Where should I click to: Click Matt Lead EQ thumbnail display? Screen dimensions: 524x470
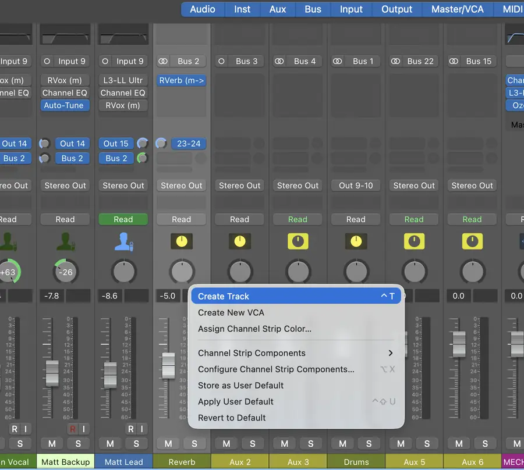coord(123,35)
